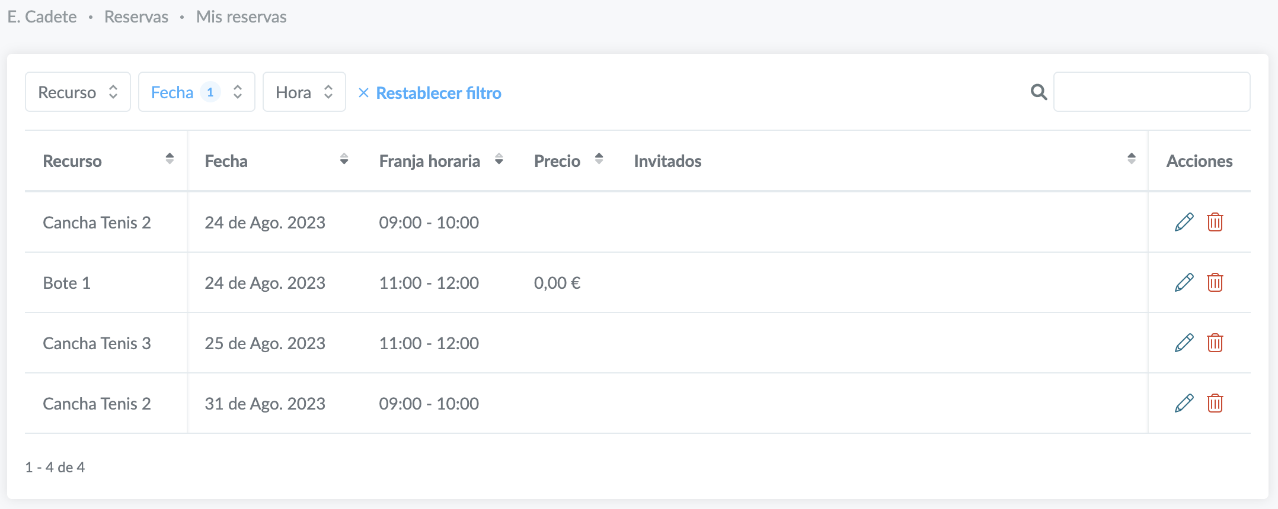Open the Hora filter dropdown
The height and width of the screenshot is (509, 1278).
coord(303,92)
